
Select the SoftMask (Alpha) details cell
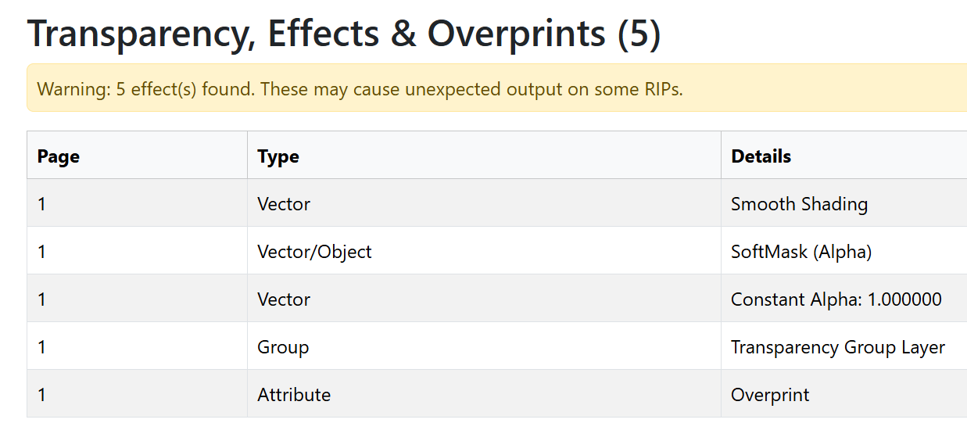pyautogui.click(x=800, y=252)
